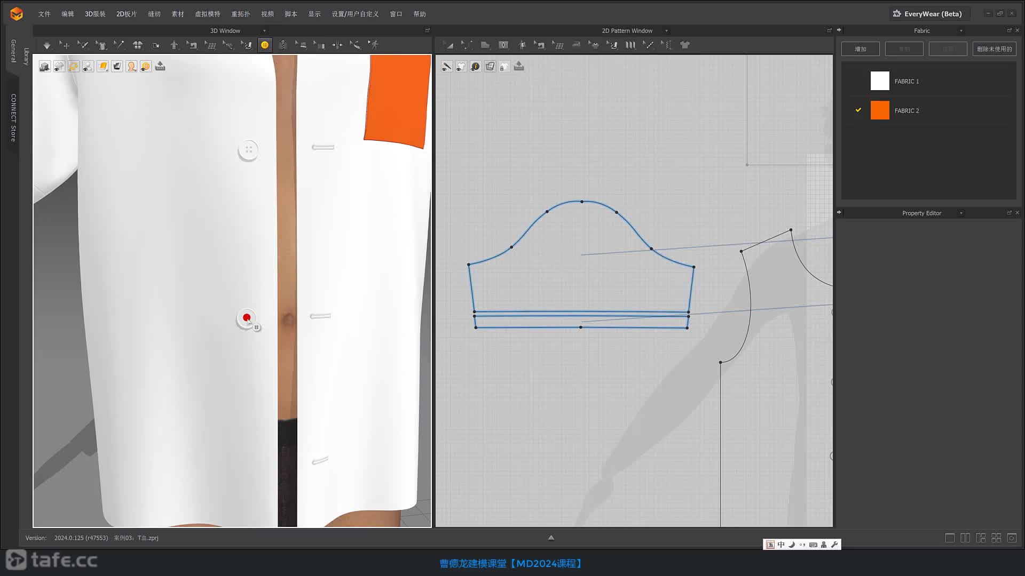
Task: Click the 删除未使用的 button
Action: (995, 49)
